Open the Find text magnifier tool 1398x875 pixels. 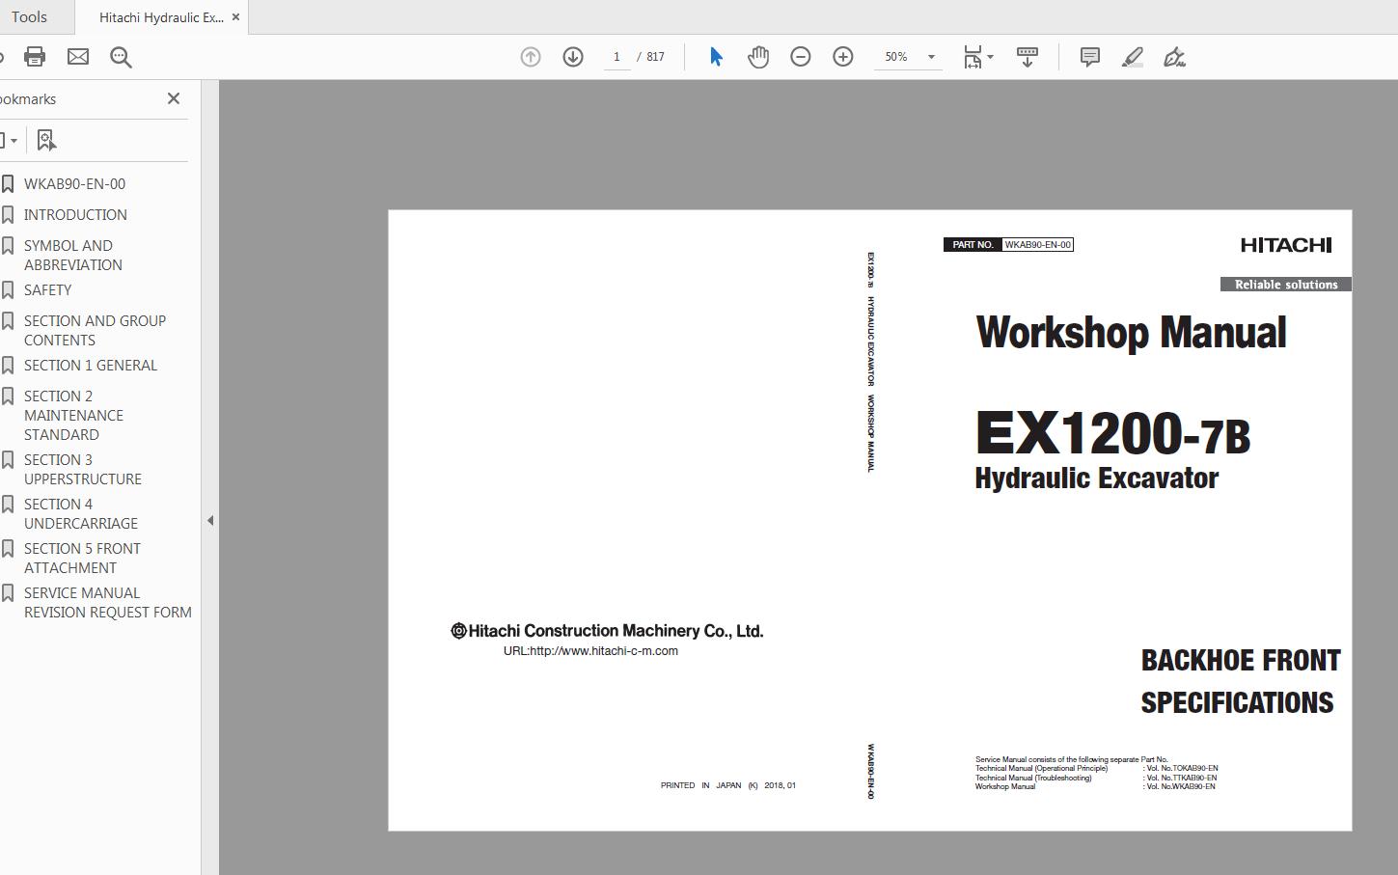pos(121,57)
